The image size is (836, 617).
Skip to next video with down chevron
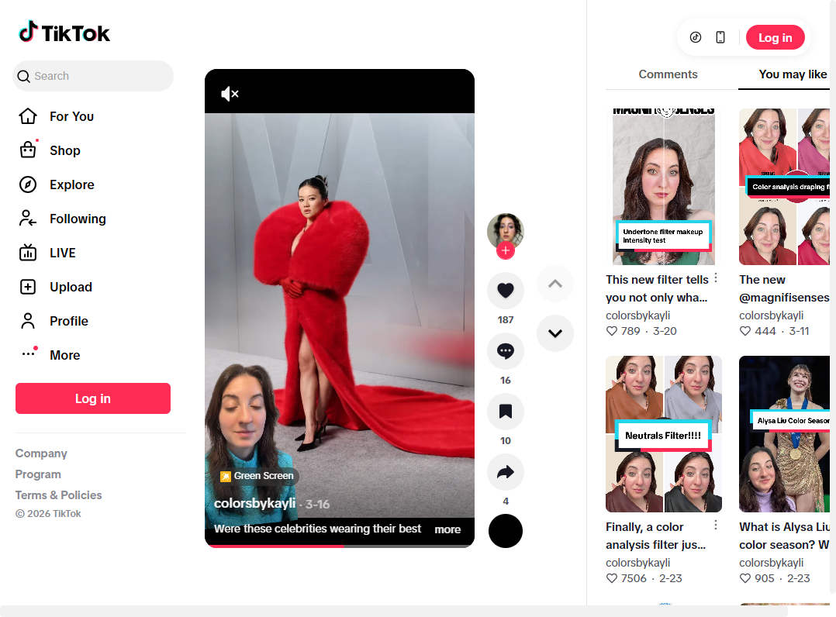click(x=554, y=333)
